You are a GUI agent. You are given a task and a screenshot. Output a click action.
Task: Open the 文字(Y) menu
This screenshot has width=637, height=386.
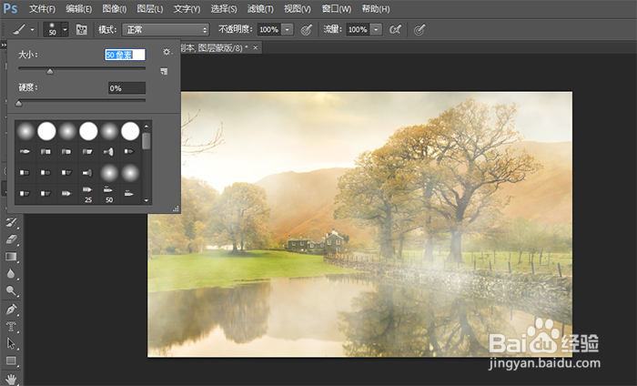coord(187,8)
